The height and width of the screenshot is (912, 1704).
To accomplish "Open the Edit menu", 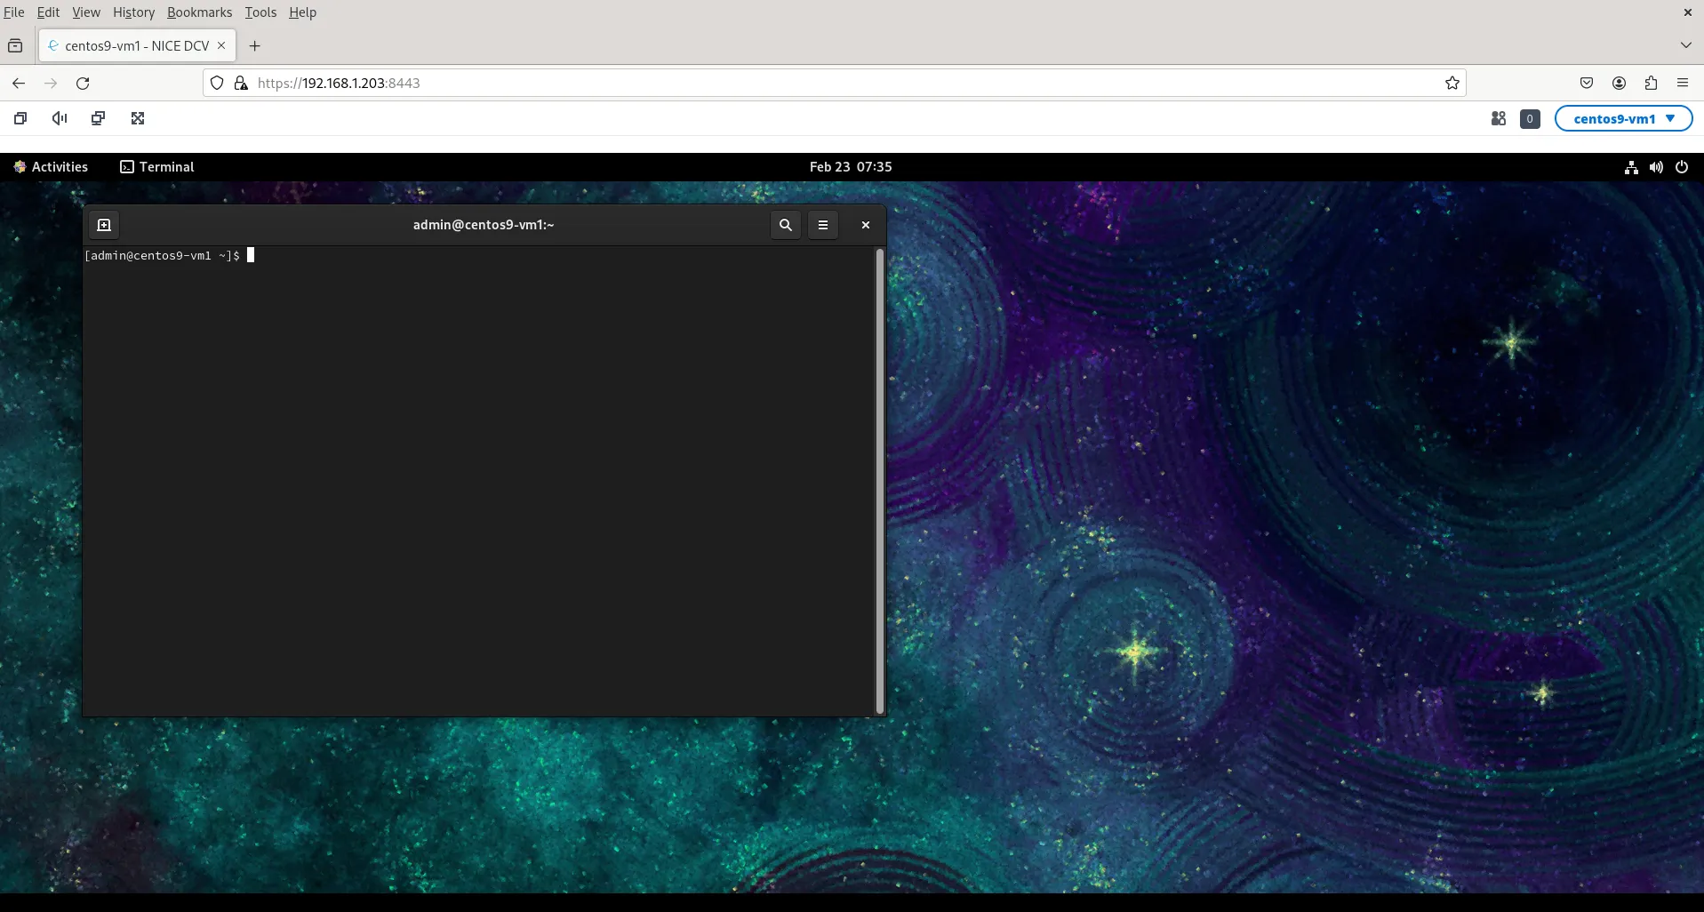I will tap(48, 12).
